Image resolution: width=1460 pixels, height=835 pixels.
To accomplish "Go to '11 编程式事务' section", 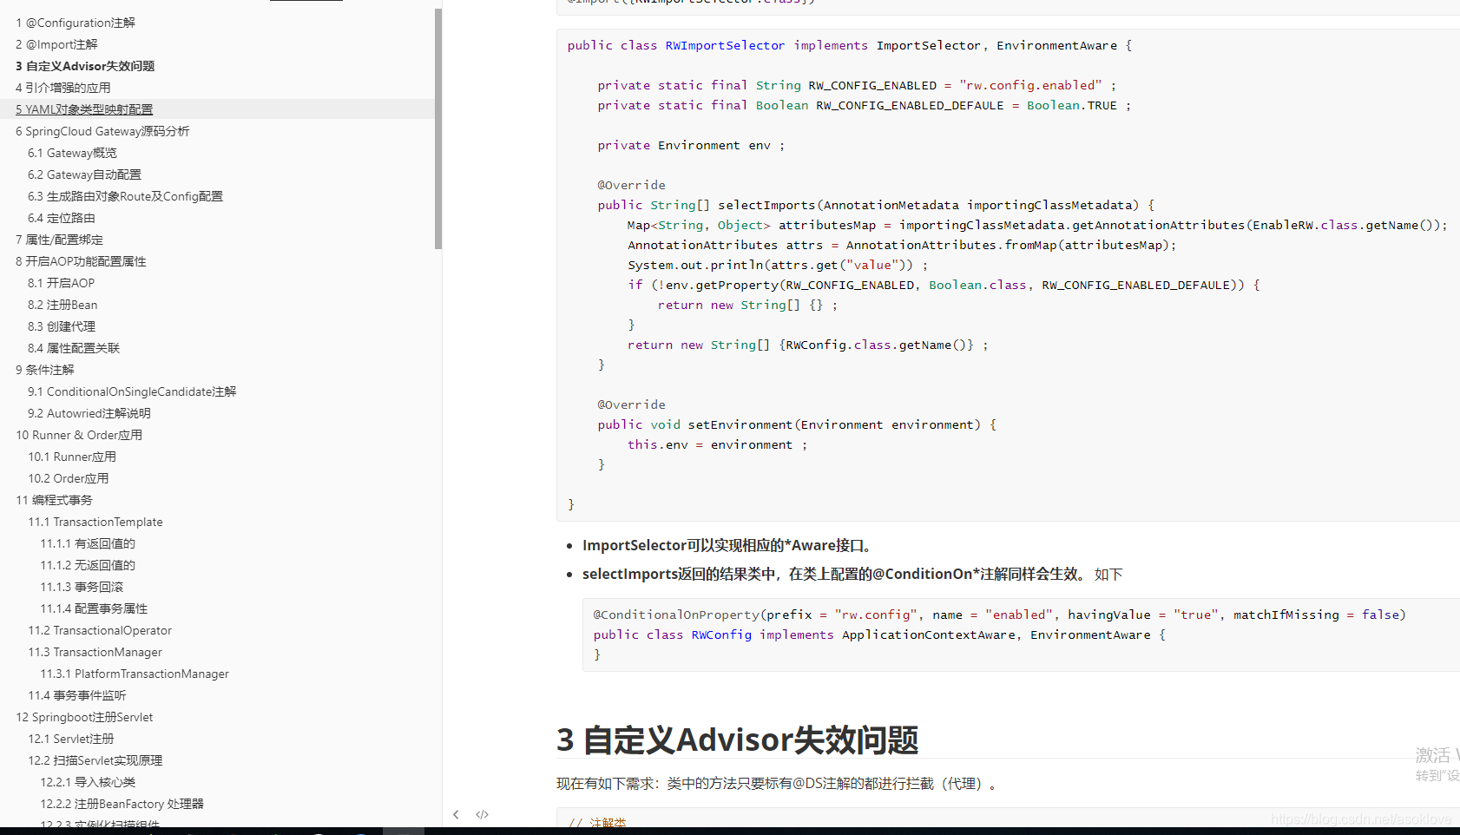I will point(54,500).
